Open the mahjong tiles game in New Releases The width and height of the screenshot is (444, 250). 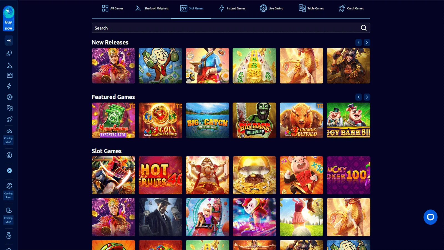pyautogui.click(x=254, y=66)
